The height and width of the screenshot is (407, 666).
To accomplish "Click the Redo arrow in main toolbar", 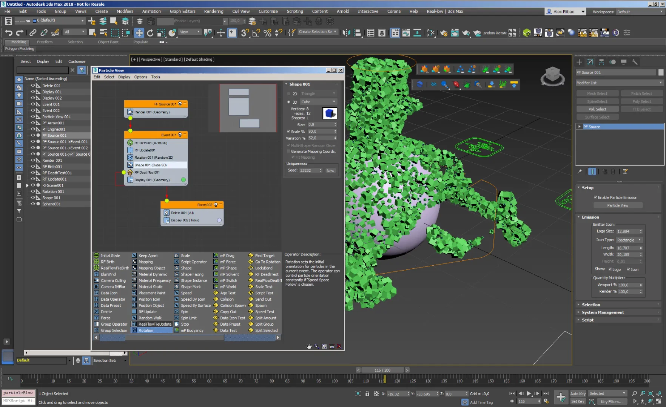I will [20, 33].
